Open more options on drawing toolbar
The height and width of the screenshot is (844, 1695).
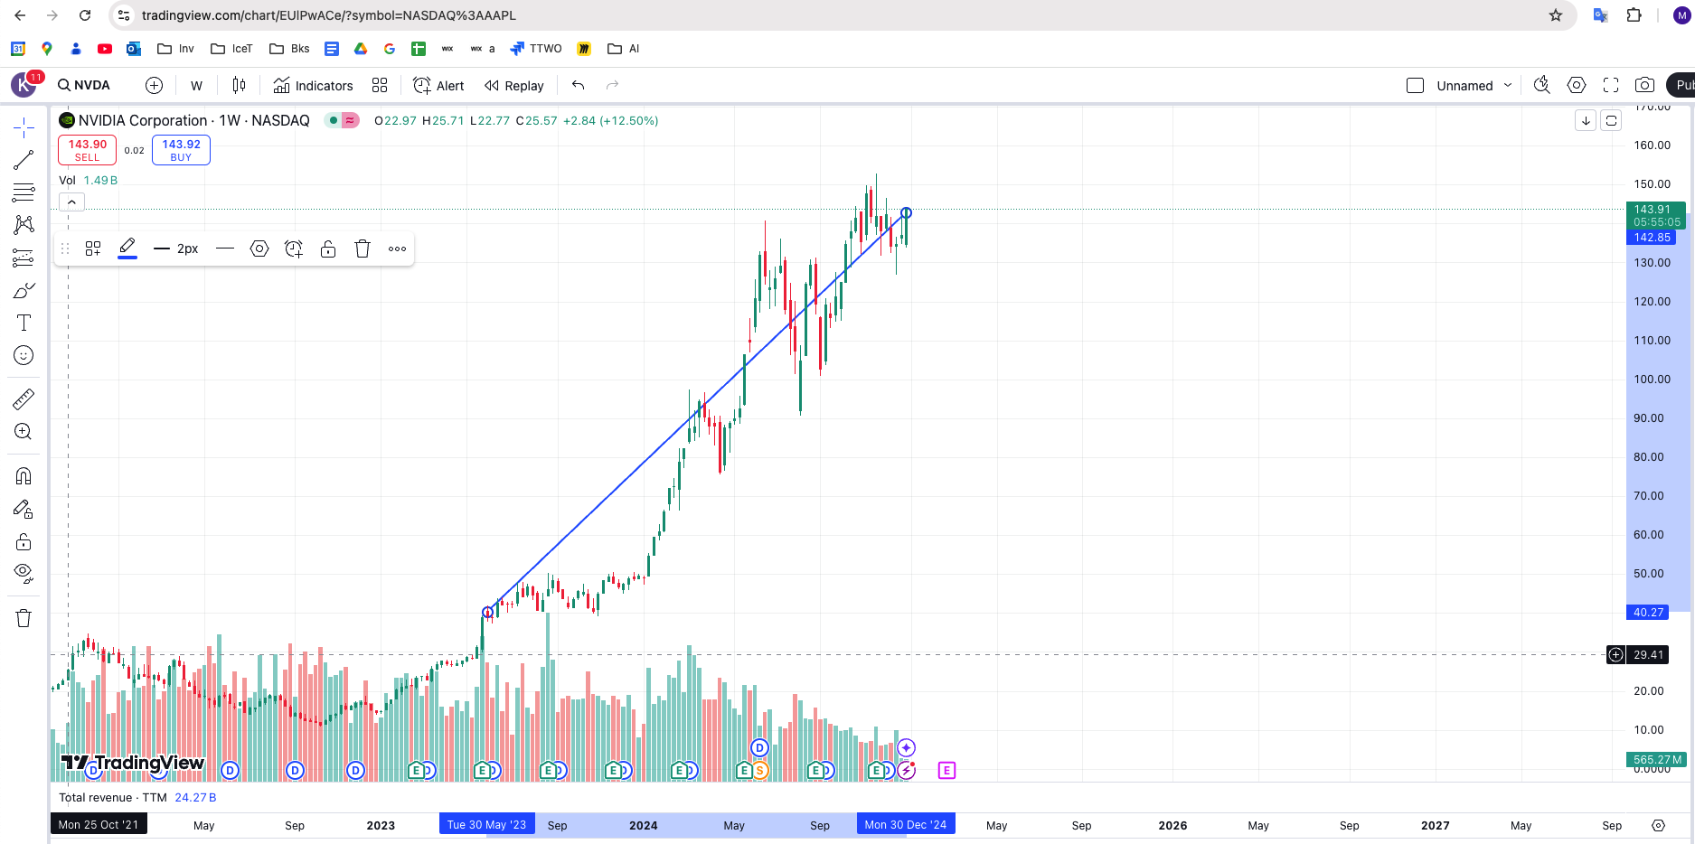[x=398, y=249]
